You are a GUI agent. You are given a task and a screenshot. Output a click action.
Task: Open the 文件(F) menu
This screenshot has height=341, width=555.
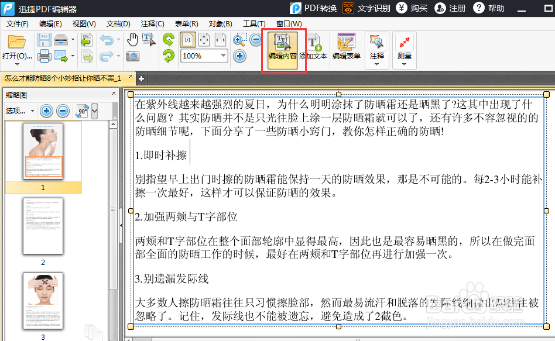(17, 23)
